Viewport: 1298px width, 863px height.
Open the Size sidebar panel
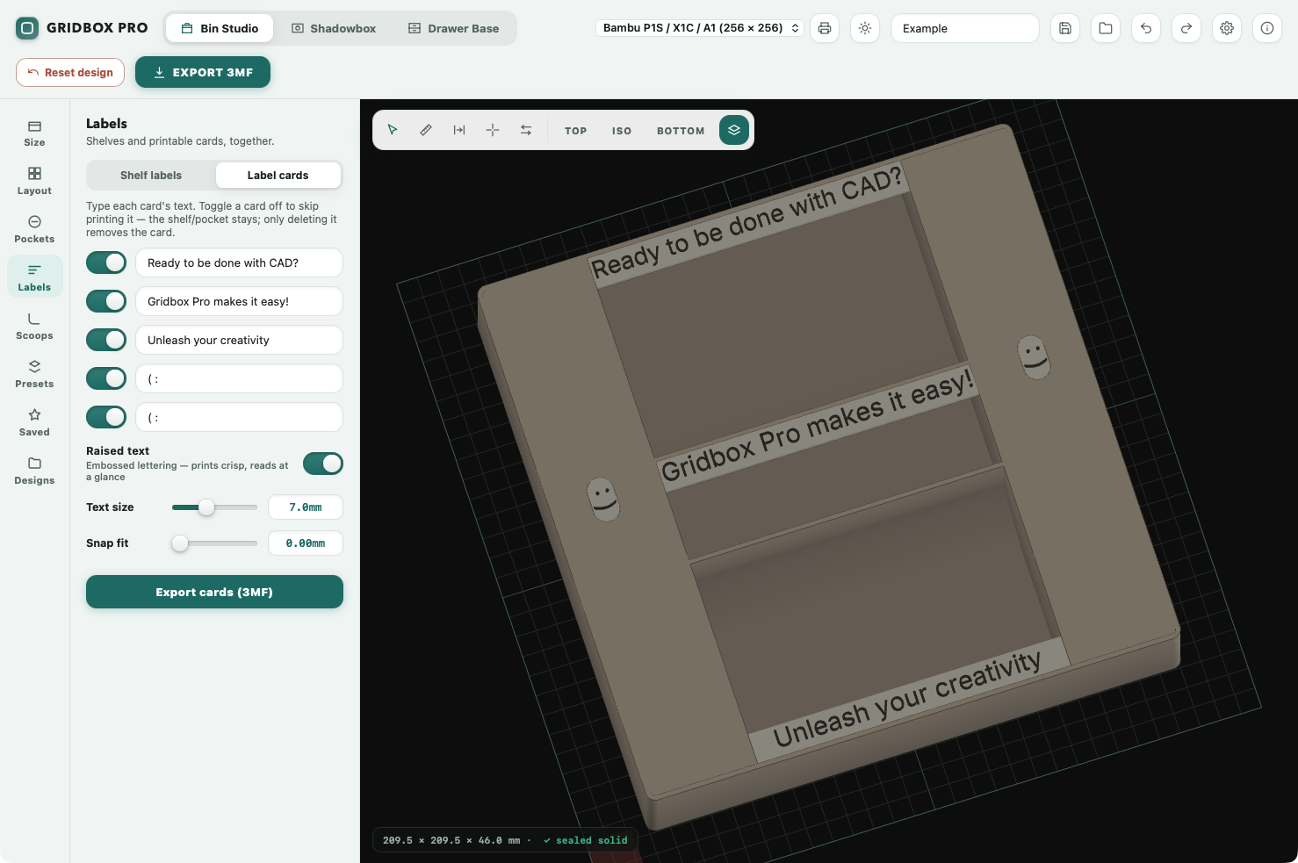point(35,133)
